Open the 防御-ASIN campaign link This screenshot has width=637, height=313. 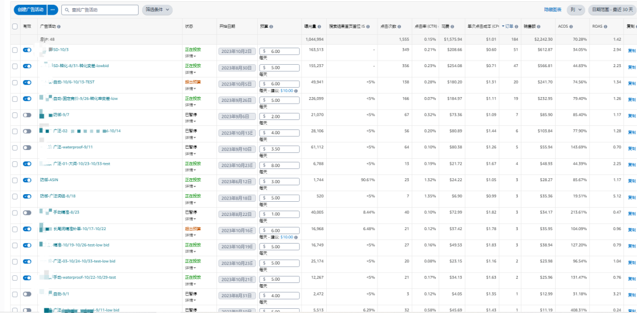click(50, 179)
